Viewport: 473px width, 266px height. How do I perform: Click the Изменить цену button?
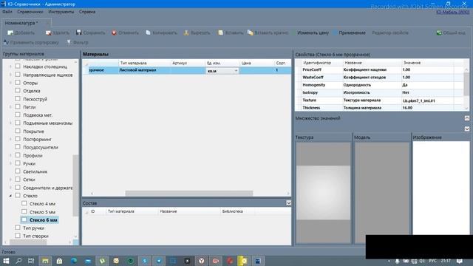click(x=313, y=33)
